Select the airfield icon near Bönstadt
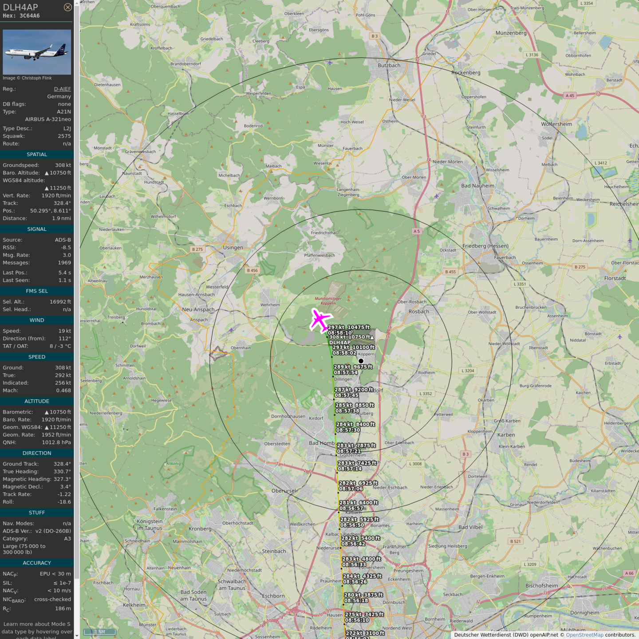The width and height of the screenshot is (639, 639). pyautogui.click(x=620, y=337)
